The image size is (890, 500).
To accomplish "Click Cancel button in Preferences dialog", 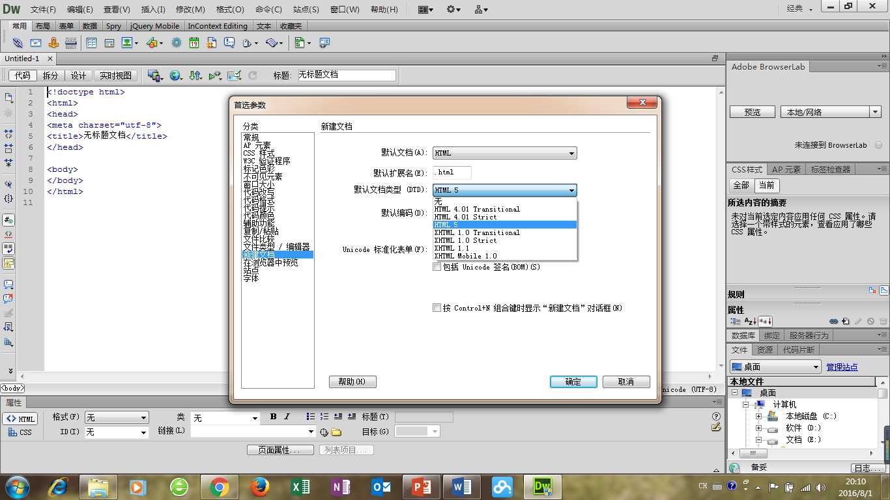I will click(626, 382).
